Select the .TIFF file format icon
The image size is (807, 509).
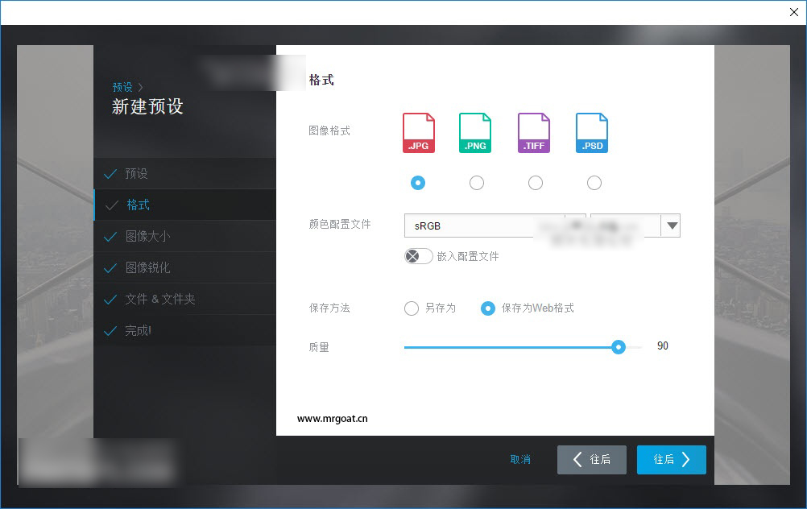coord(535,131)
